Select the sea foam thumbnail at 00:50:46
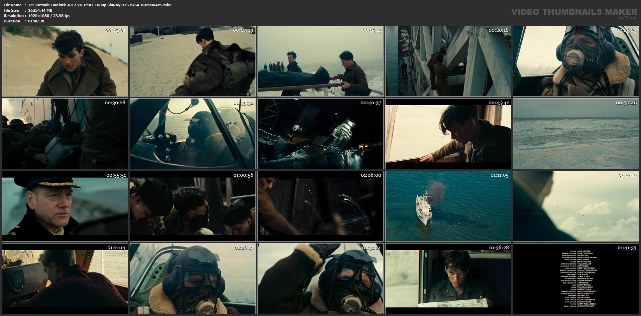The image size is (641, 316). pos(576,134)
